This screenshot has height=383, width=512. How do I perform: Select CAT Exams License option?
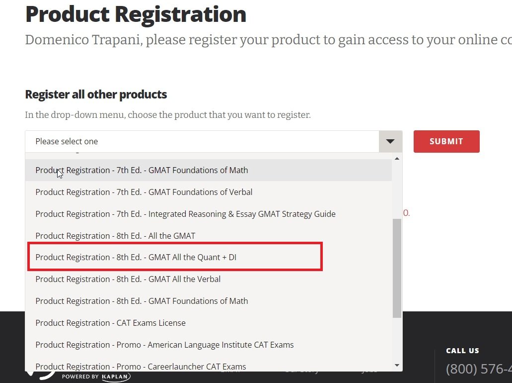[x=110, y=323]
